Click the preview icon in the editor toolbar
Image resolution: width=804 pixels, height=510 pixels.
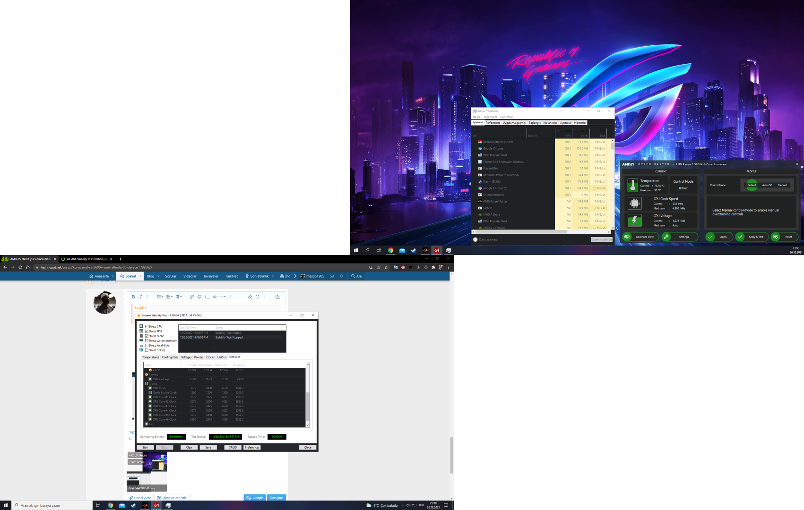point(277,297)
